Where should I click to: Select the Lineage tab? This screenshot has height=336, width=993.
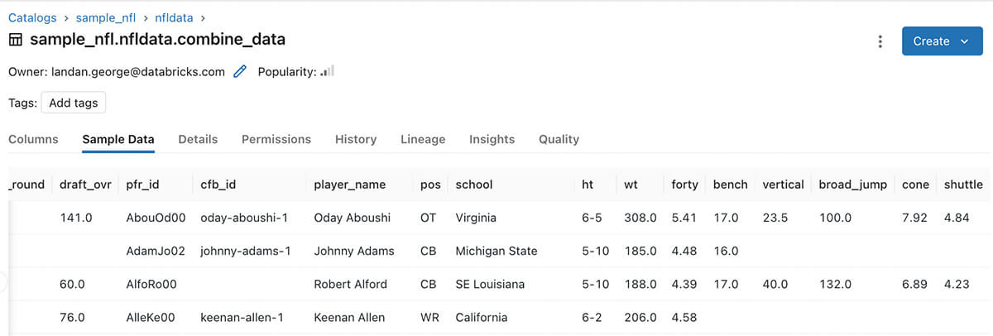coord(423,139)
